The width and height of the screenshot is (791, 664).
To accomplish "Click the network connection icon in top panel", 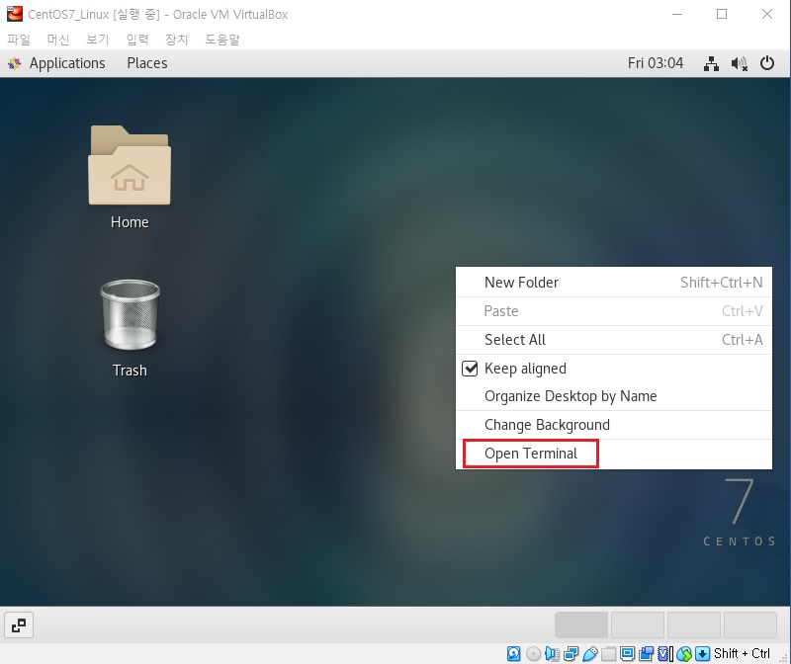I will coord(711,63).
